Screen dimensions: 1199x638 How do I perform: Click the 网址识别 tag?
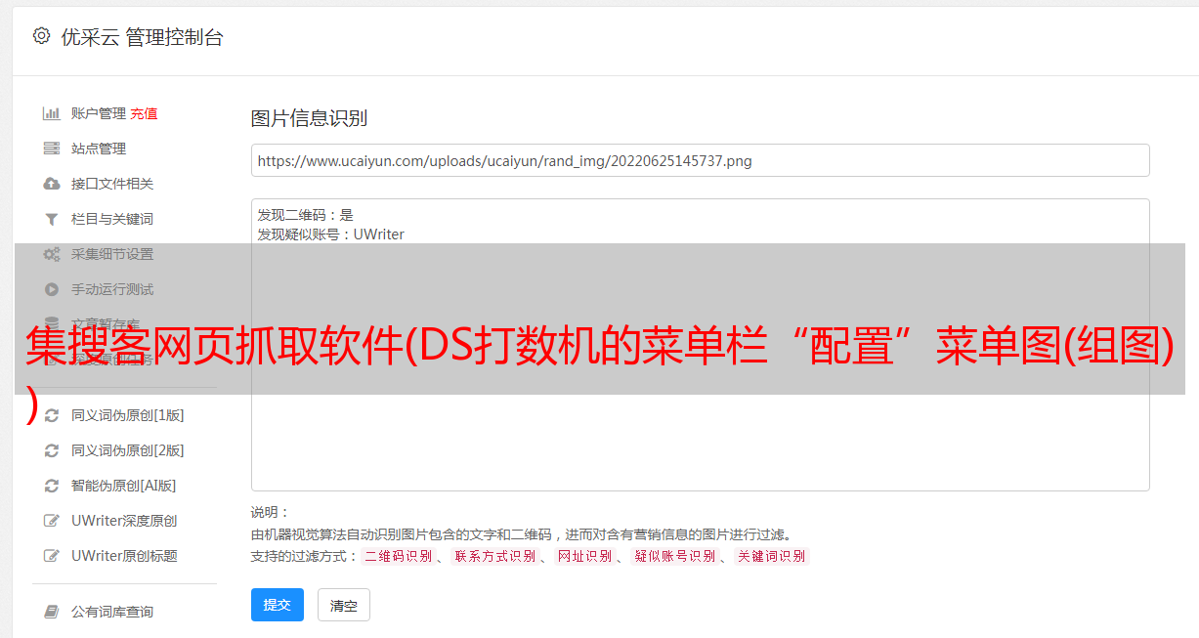point(584,556)
